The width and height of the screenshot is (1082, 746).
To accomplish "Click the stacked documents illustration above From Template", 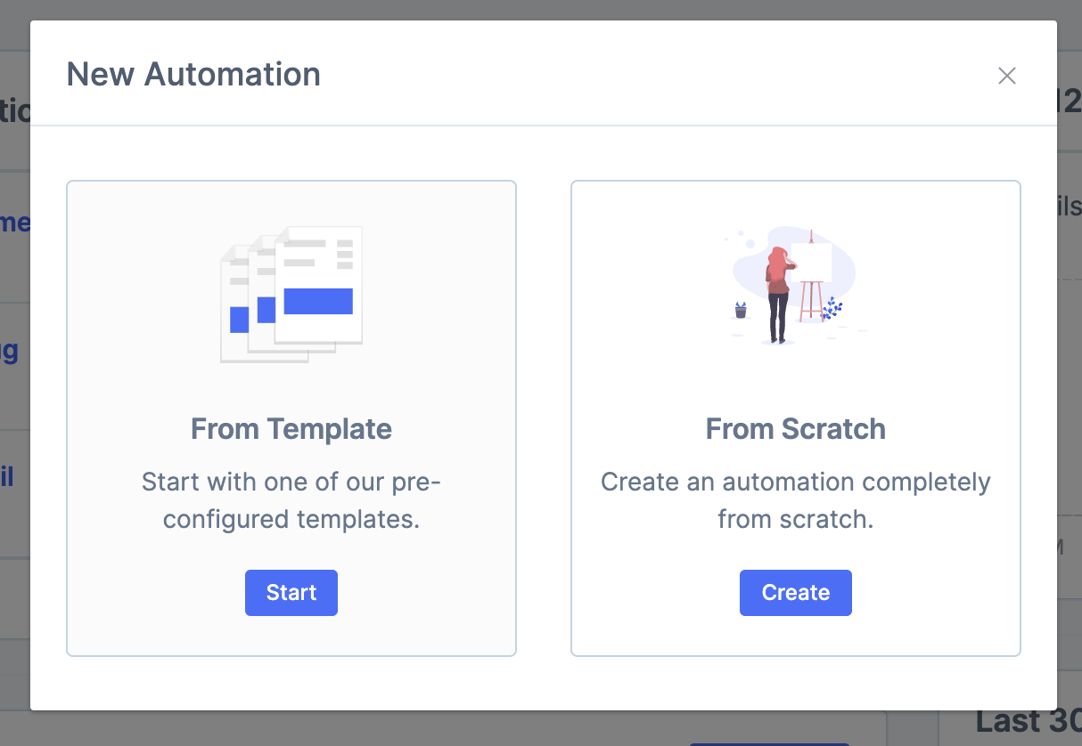I will coord(291,294).
